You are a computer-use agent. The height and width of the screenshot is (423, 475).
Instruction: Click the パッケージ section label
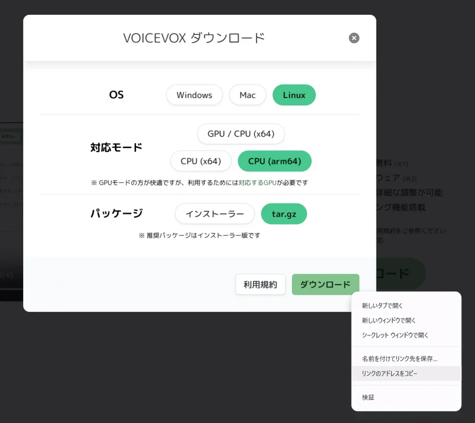pos(116,214)
